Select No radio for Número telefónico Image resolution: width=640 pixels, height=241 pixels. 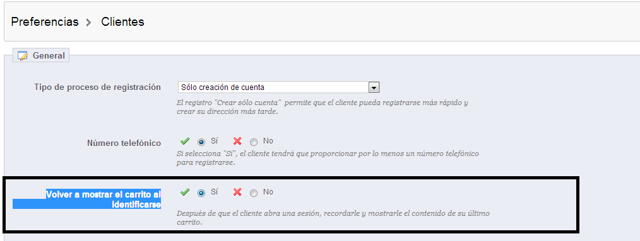(254, 142)
